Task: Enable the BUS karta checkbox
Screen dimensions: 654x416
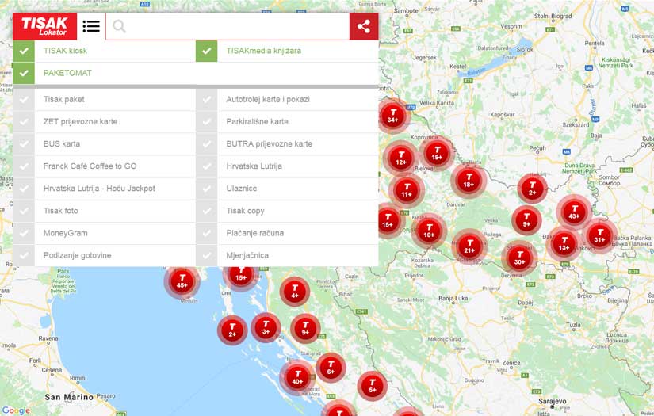Action: click(x=24, y=144)
